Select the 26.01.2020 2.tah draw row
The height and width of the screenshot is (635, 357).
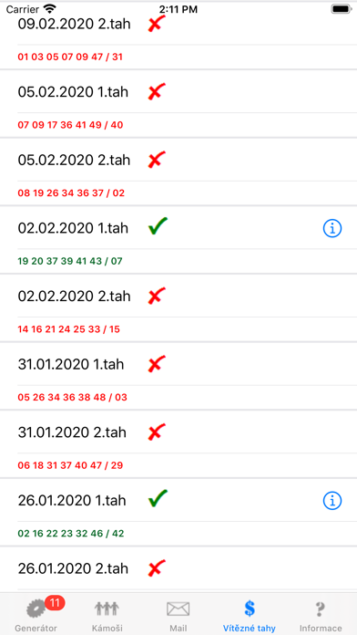(x=178, y=568)
